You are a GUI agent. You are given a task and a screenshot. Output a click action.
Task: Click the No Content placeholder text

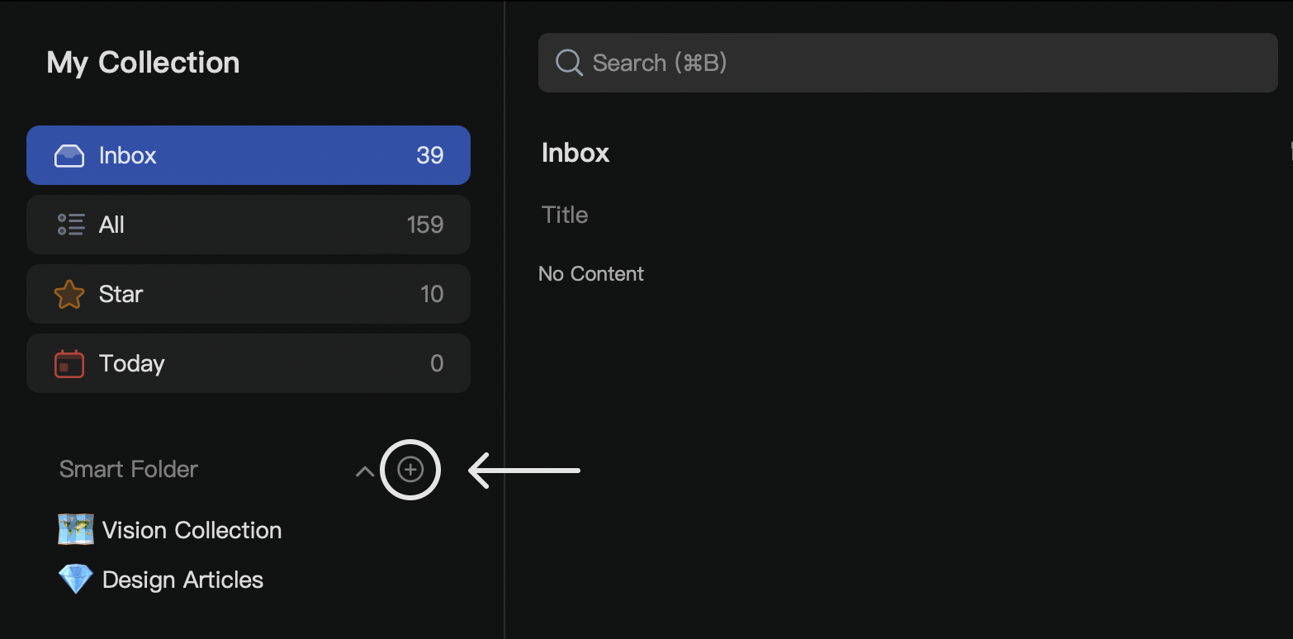[590, 273]
